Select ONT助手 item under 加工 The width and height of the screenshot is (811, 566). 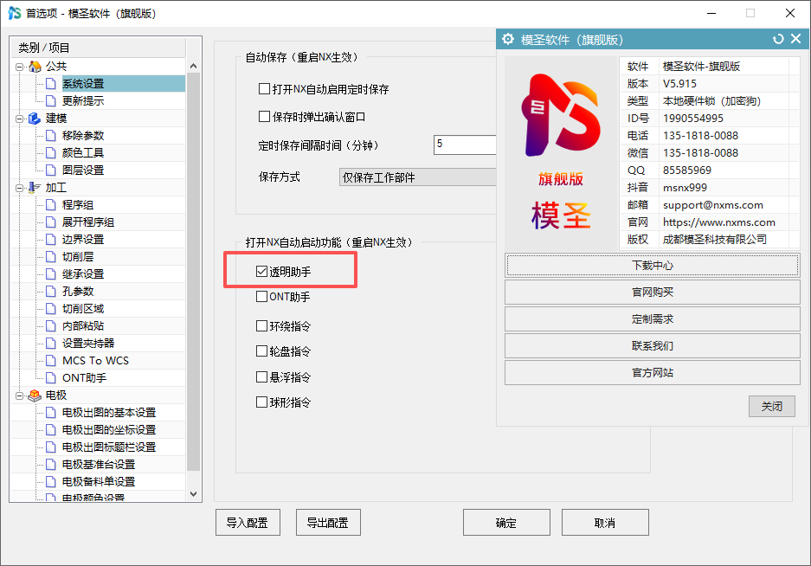point(84,377)
